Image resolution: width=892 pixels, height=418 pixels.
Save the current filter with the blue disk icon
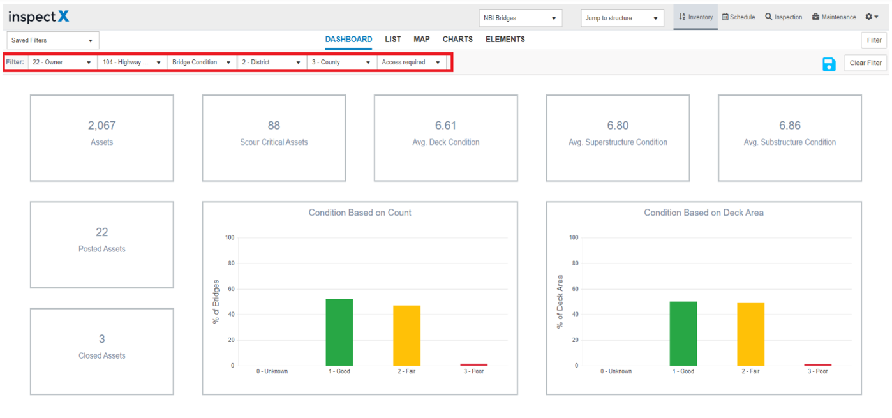click(829, 63)
